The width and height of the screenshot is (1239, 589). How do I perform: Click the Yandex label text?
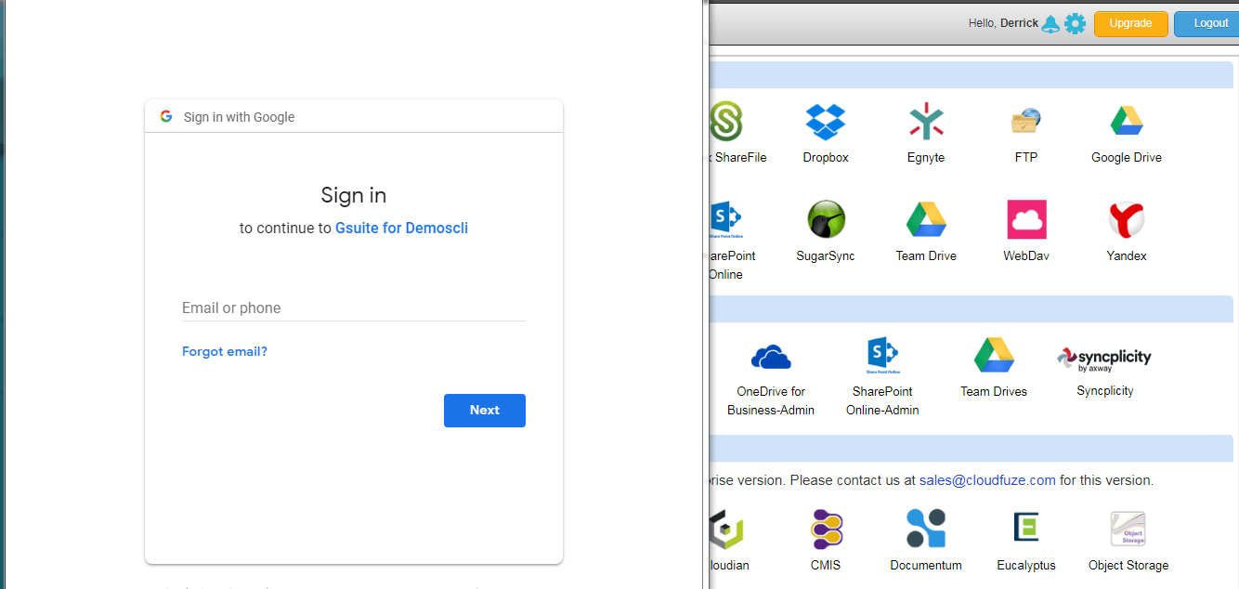pyautogui.click(x=1127, y=255)
